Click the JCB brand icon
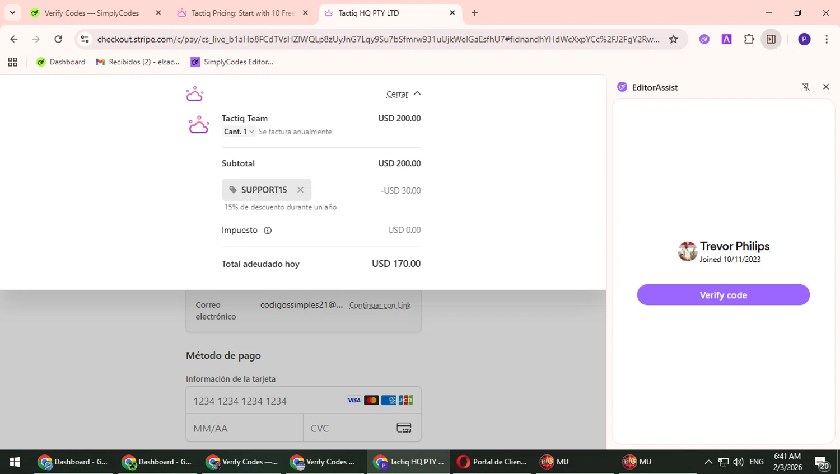 [x=406, y=400]
